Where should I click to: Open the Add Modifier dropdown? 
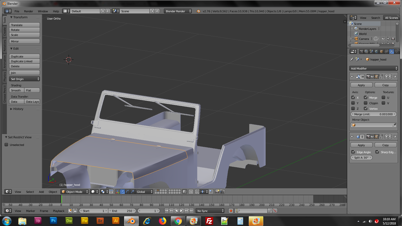point(373,69)
